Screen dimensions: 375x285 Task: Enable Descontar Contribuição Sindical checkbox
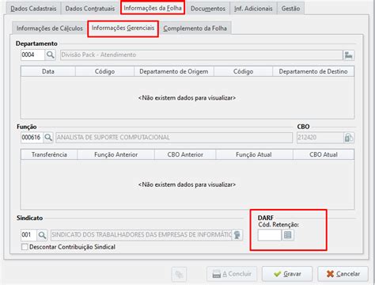pyautogui.click(x=25, y=247)
